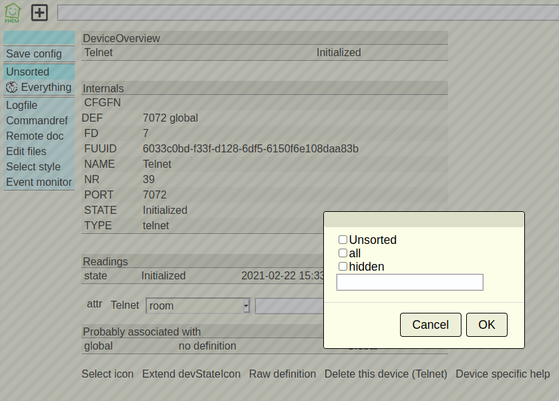This screenshot has height=401, width=559.
Task: Cancel the room selection dialog
Action: [430, 325]
